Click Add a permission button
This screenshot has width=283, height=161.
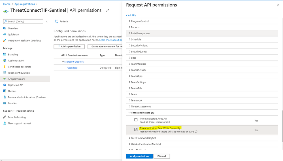coord(69,46)
